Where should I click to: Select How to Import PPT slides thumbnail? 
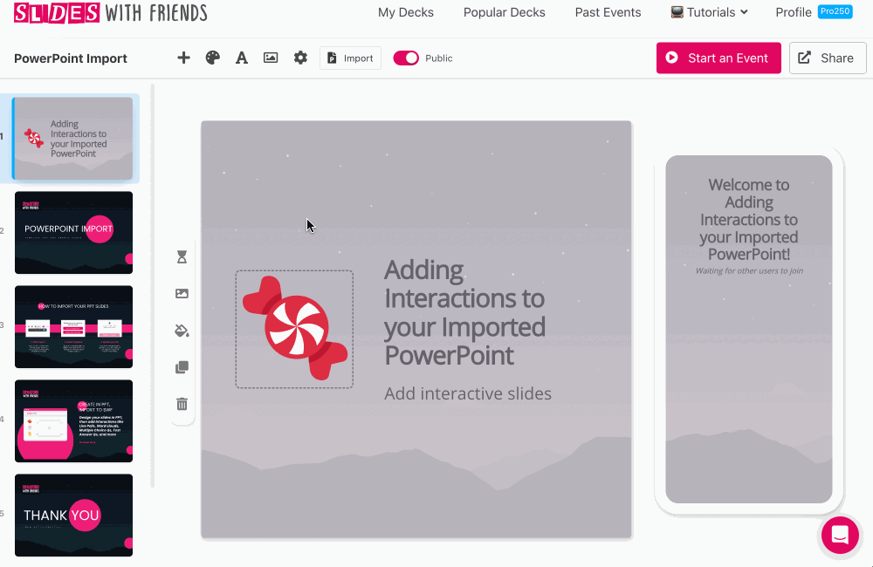[73, 326]
